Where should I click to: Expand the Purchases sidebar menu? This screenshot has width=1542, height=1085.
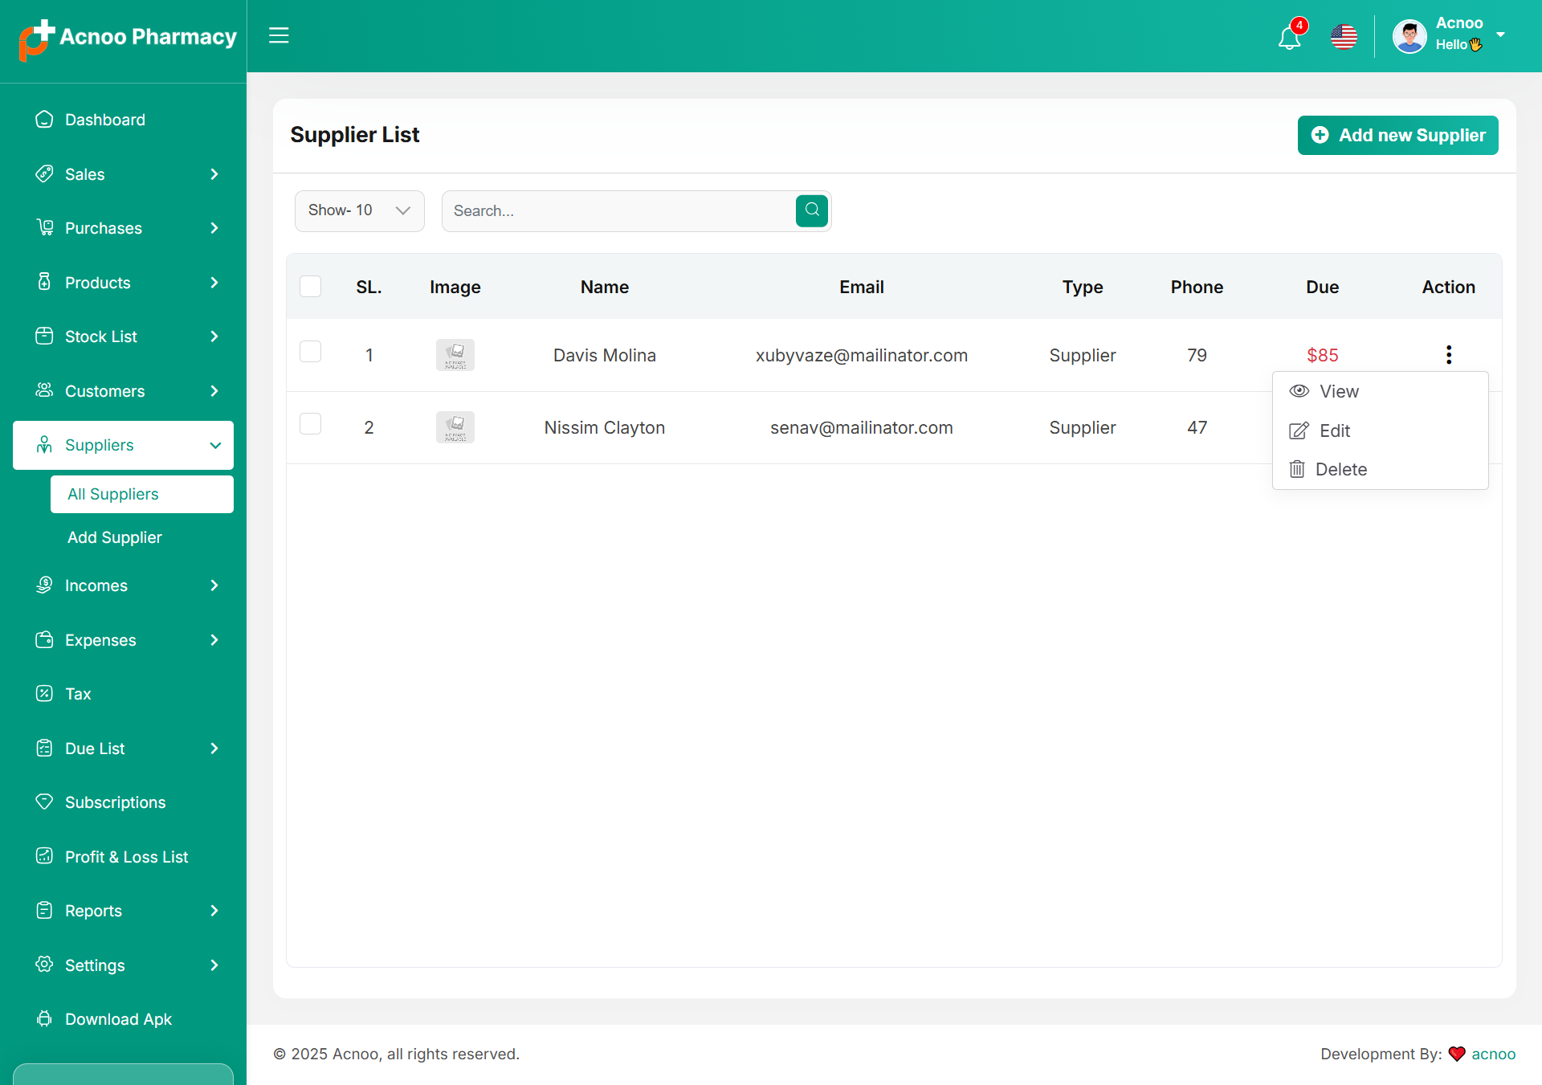coord(123,228)
